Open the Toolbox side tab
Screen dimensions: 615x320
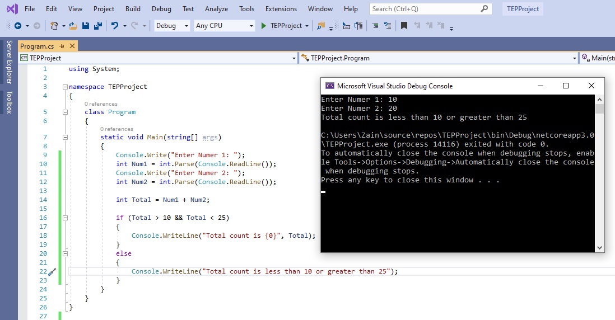coord(9,102)
